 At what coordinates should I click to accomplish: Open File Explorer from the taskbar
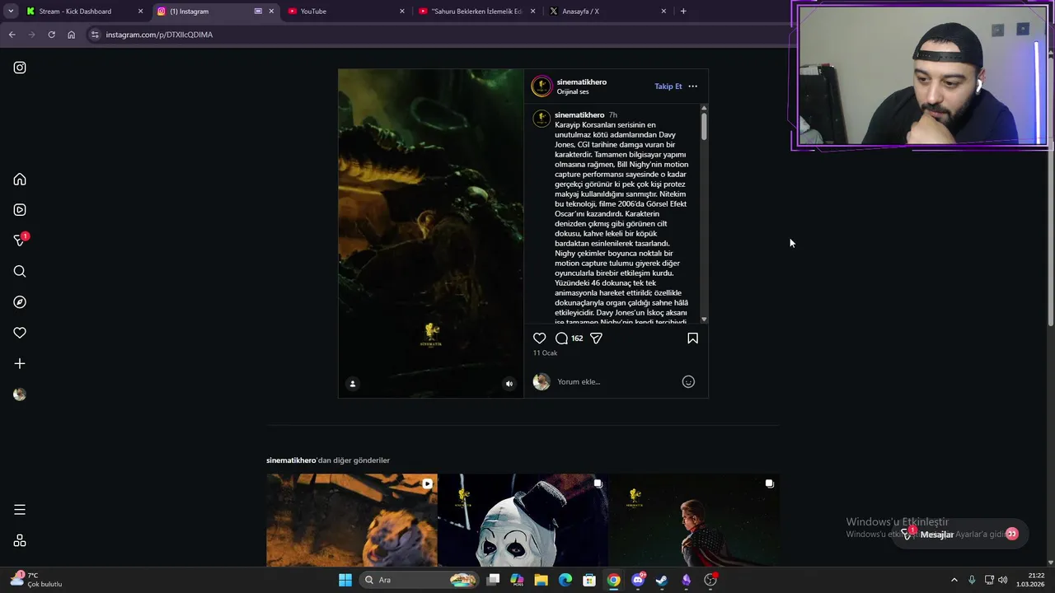[x=541, y=580]
